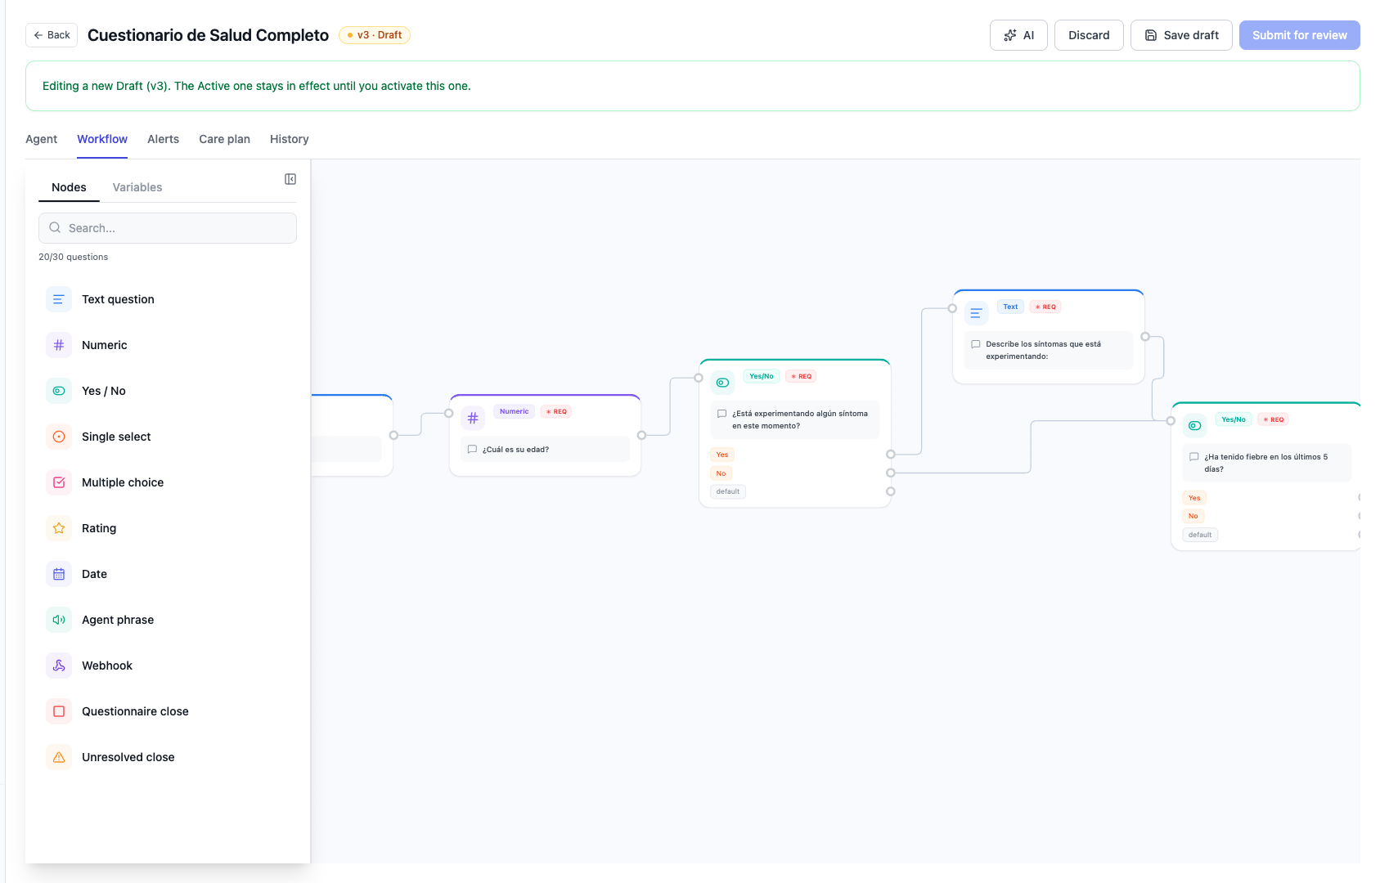View the History tab

tap(290, 139)
